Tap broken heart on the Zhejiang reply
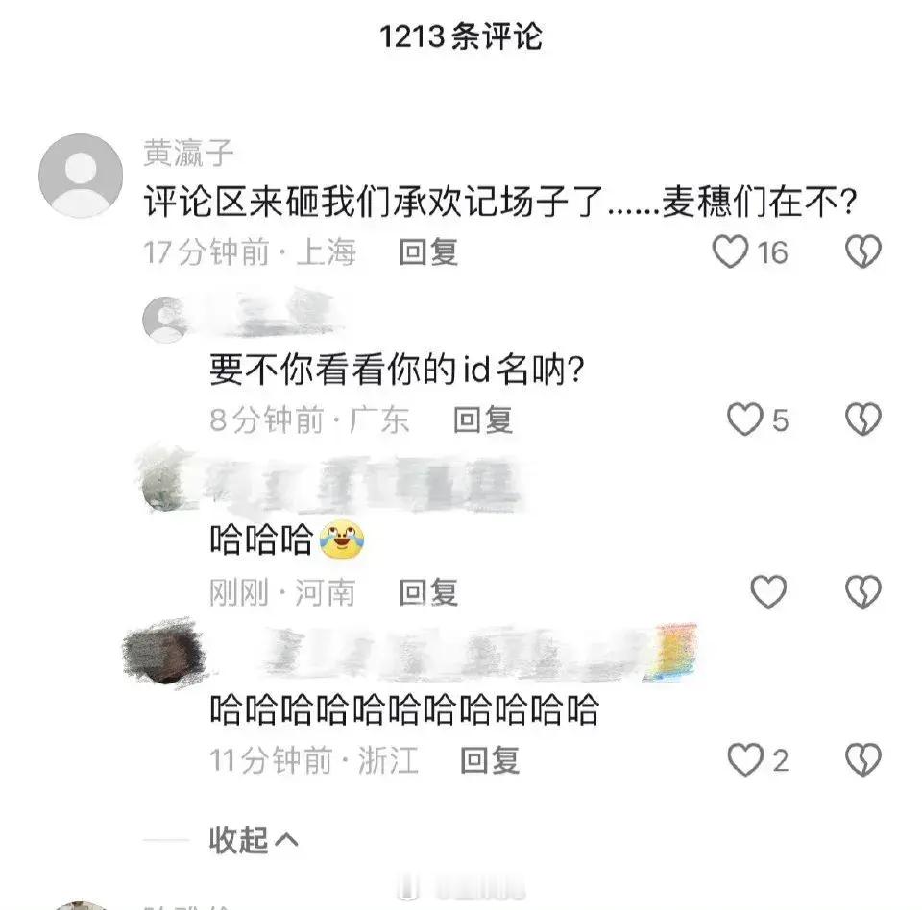The width and height of the screenshot is (922, 910). pos(862,759)
